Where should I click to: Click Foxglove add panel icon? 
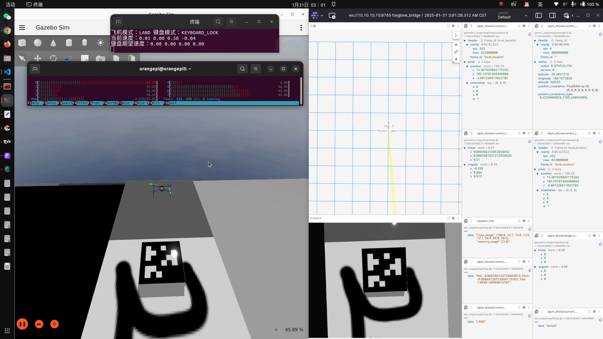pos(332,15)
